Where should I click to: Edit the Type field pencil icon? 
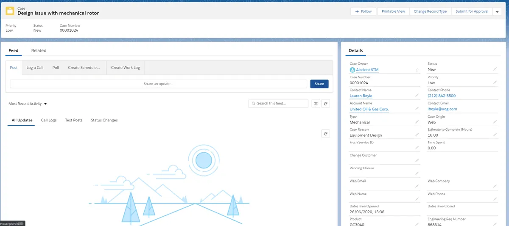tap(417, 122)
